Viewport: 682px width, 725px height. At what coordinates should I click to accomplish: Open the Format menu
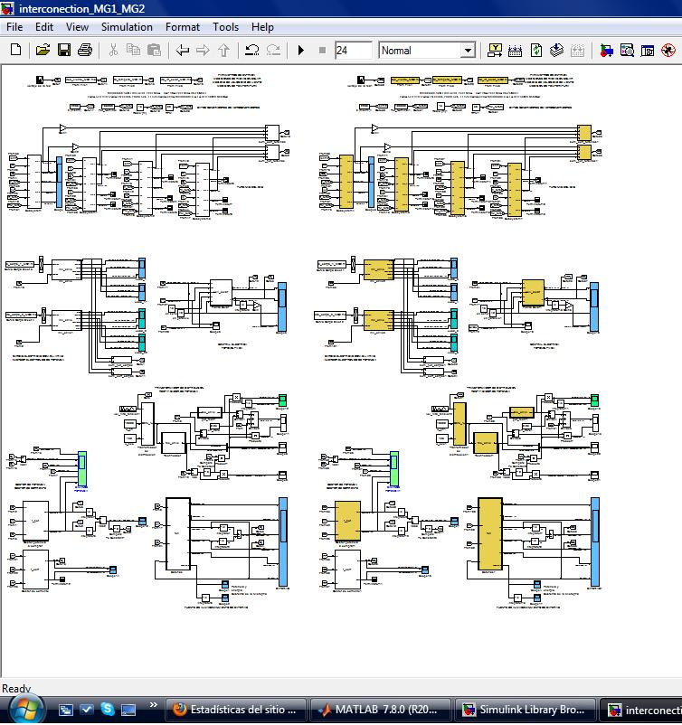[183, 27]
